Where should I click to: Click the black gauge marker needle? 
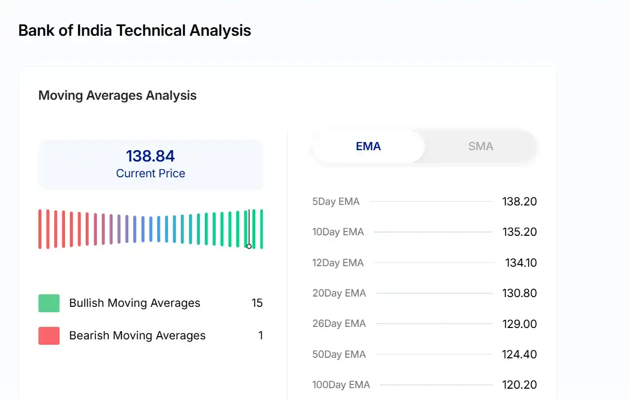(x=249, y=229)
